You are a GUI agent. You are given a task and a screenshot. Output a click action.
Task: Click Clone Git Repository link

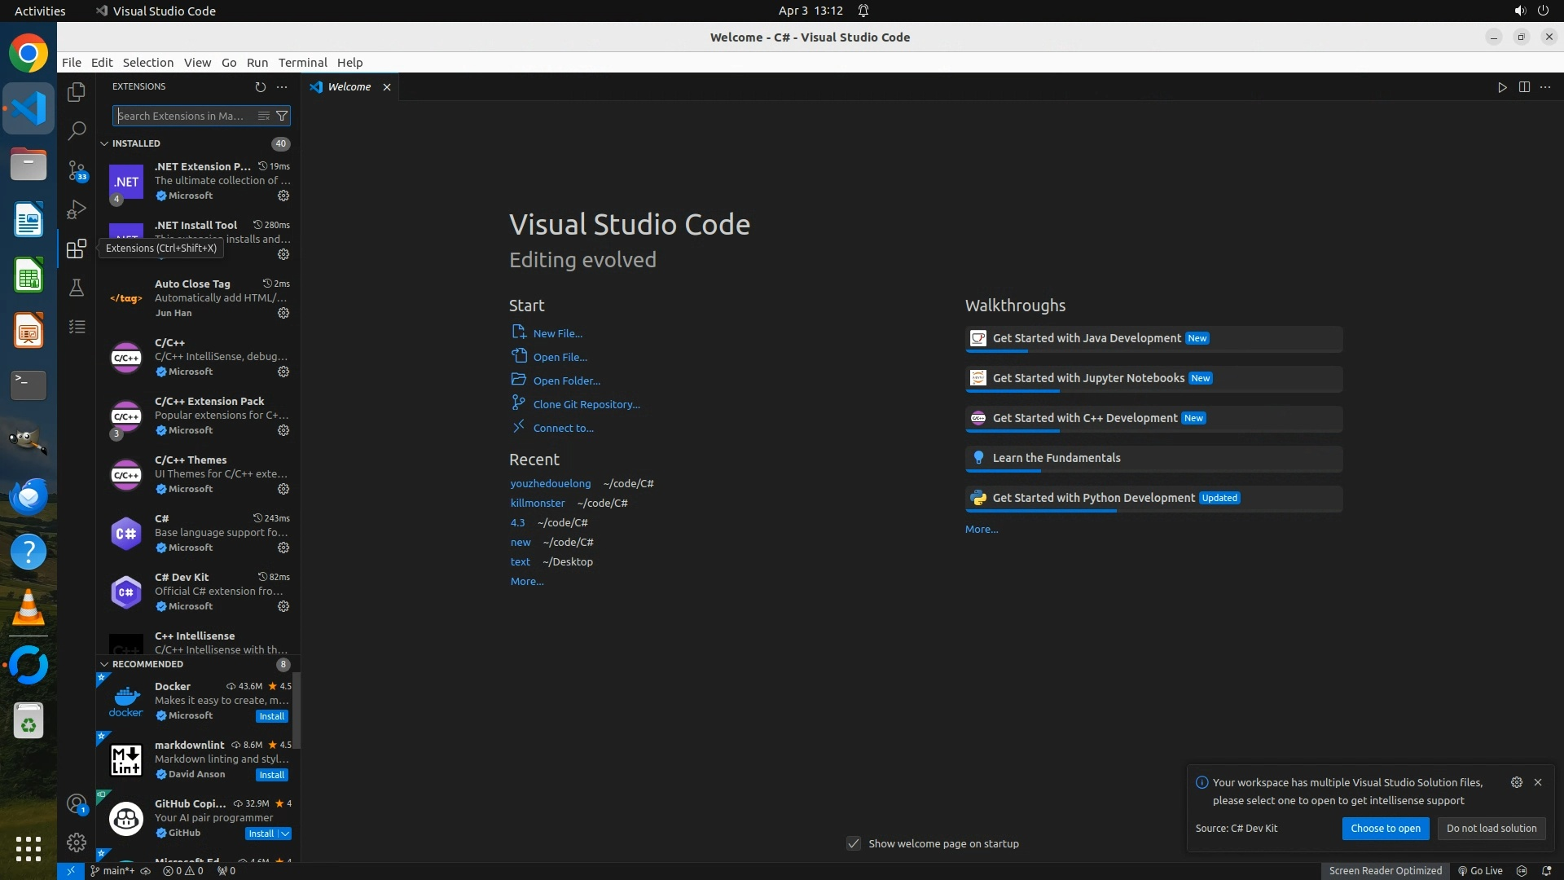(586, 404)
